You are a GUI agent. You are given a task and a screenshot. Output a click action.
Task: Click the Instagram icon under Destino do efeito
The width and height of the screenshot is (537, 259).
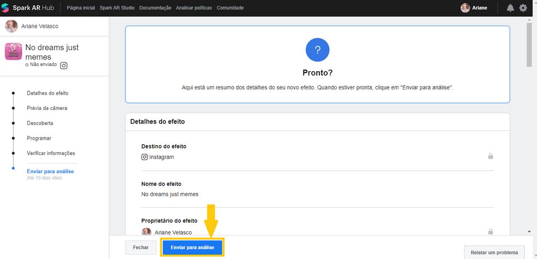(145, 157)
